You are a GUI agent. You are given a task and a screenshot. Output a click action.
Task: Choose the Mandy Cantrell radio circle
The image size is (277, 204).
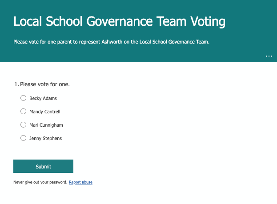[24, 112]
